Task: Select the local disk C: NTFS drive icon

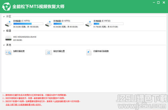Action: [9, 24]
